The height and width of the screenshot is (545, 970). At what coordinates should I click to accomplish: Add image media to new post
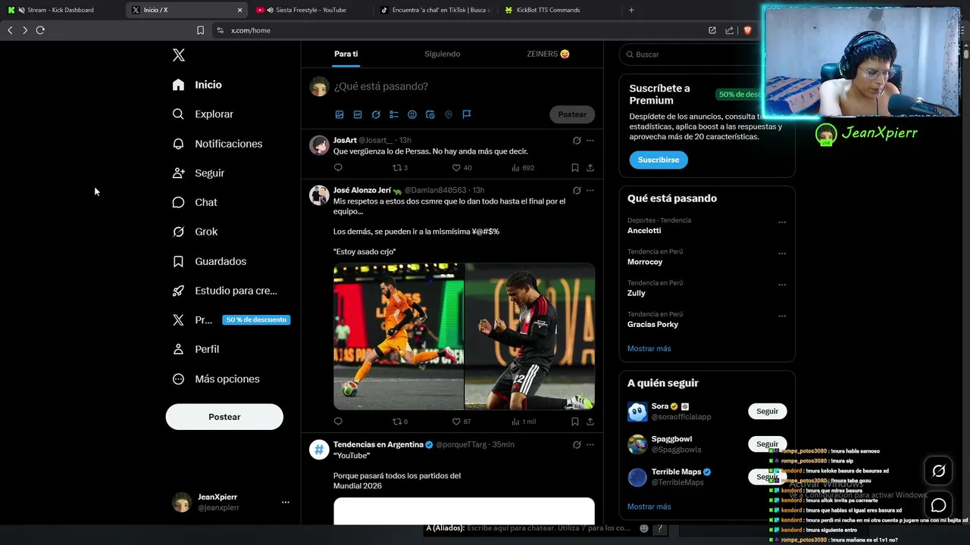click(x=339, y=114)
